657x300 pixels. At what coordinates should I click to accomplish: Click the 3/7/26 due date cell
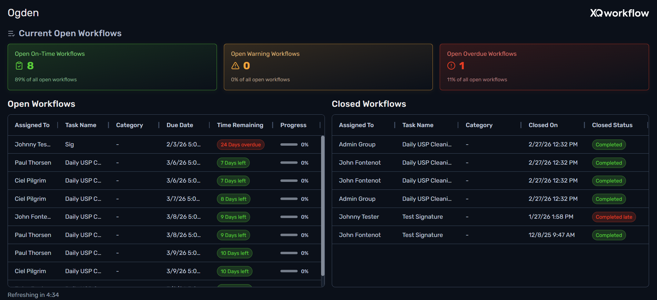(183, 199)
